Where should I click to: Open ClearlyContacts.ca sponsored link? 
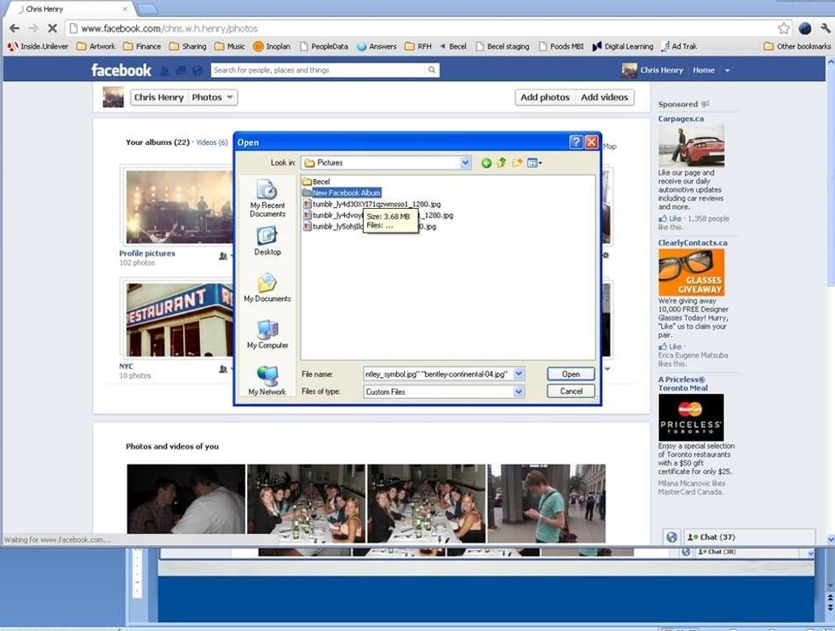[692, 243]
